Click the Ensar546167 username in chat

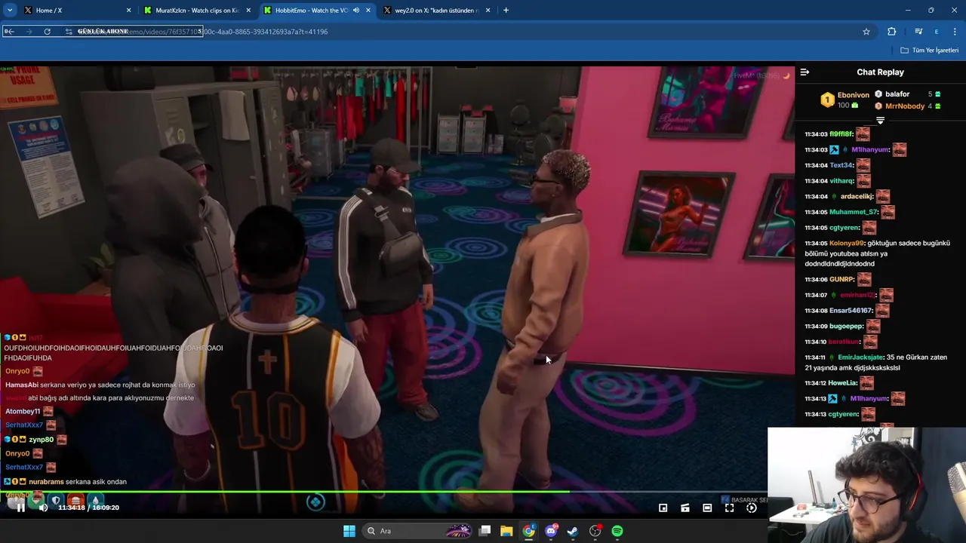[851, 311]
